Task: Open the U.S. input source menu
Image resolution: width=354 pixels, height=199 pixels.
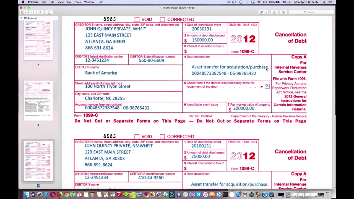Action: coord(287,2)
